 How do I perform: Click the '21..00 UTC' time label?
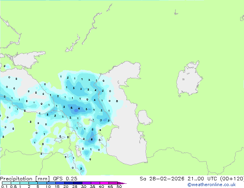202,179
